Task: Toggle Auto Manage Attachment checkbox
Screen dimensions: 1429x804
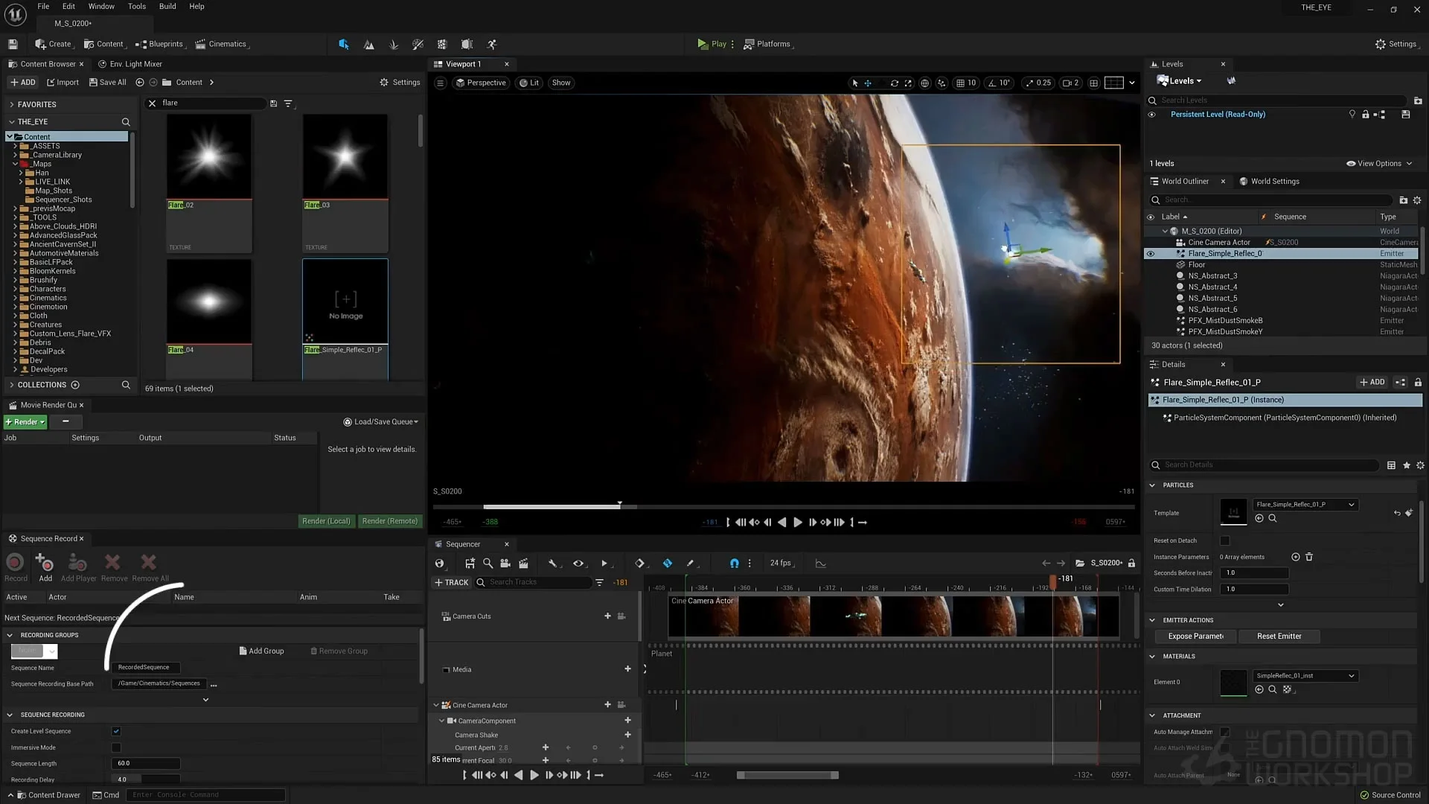Action: coord(1225,732)
